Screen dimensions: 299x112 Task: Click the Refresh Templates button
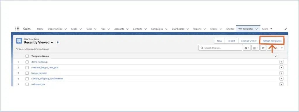[272, 41]
